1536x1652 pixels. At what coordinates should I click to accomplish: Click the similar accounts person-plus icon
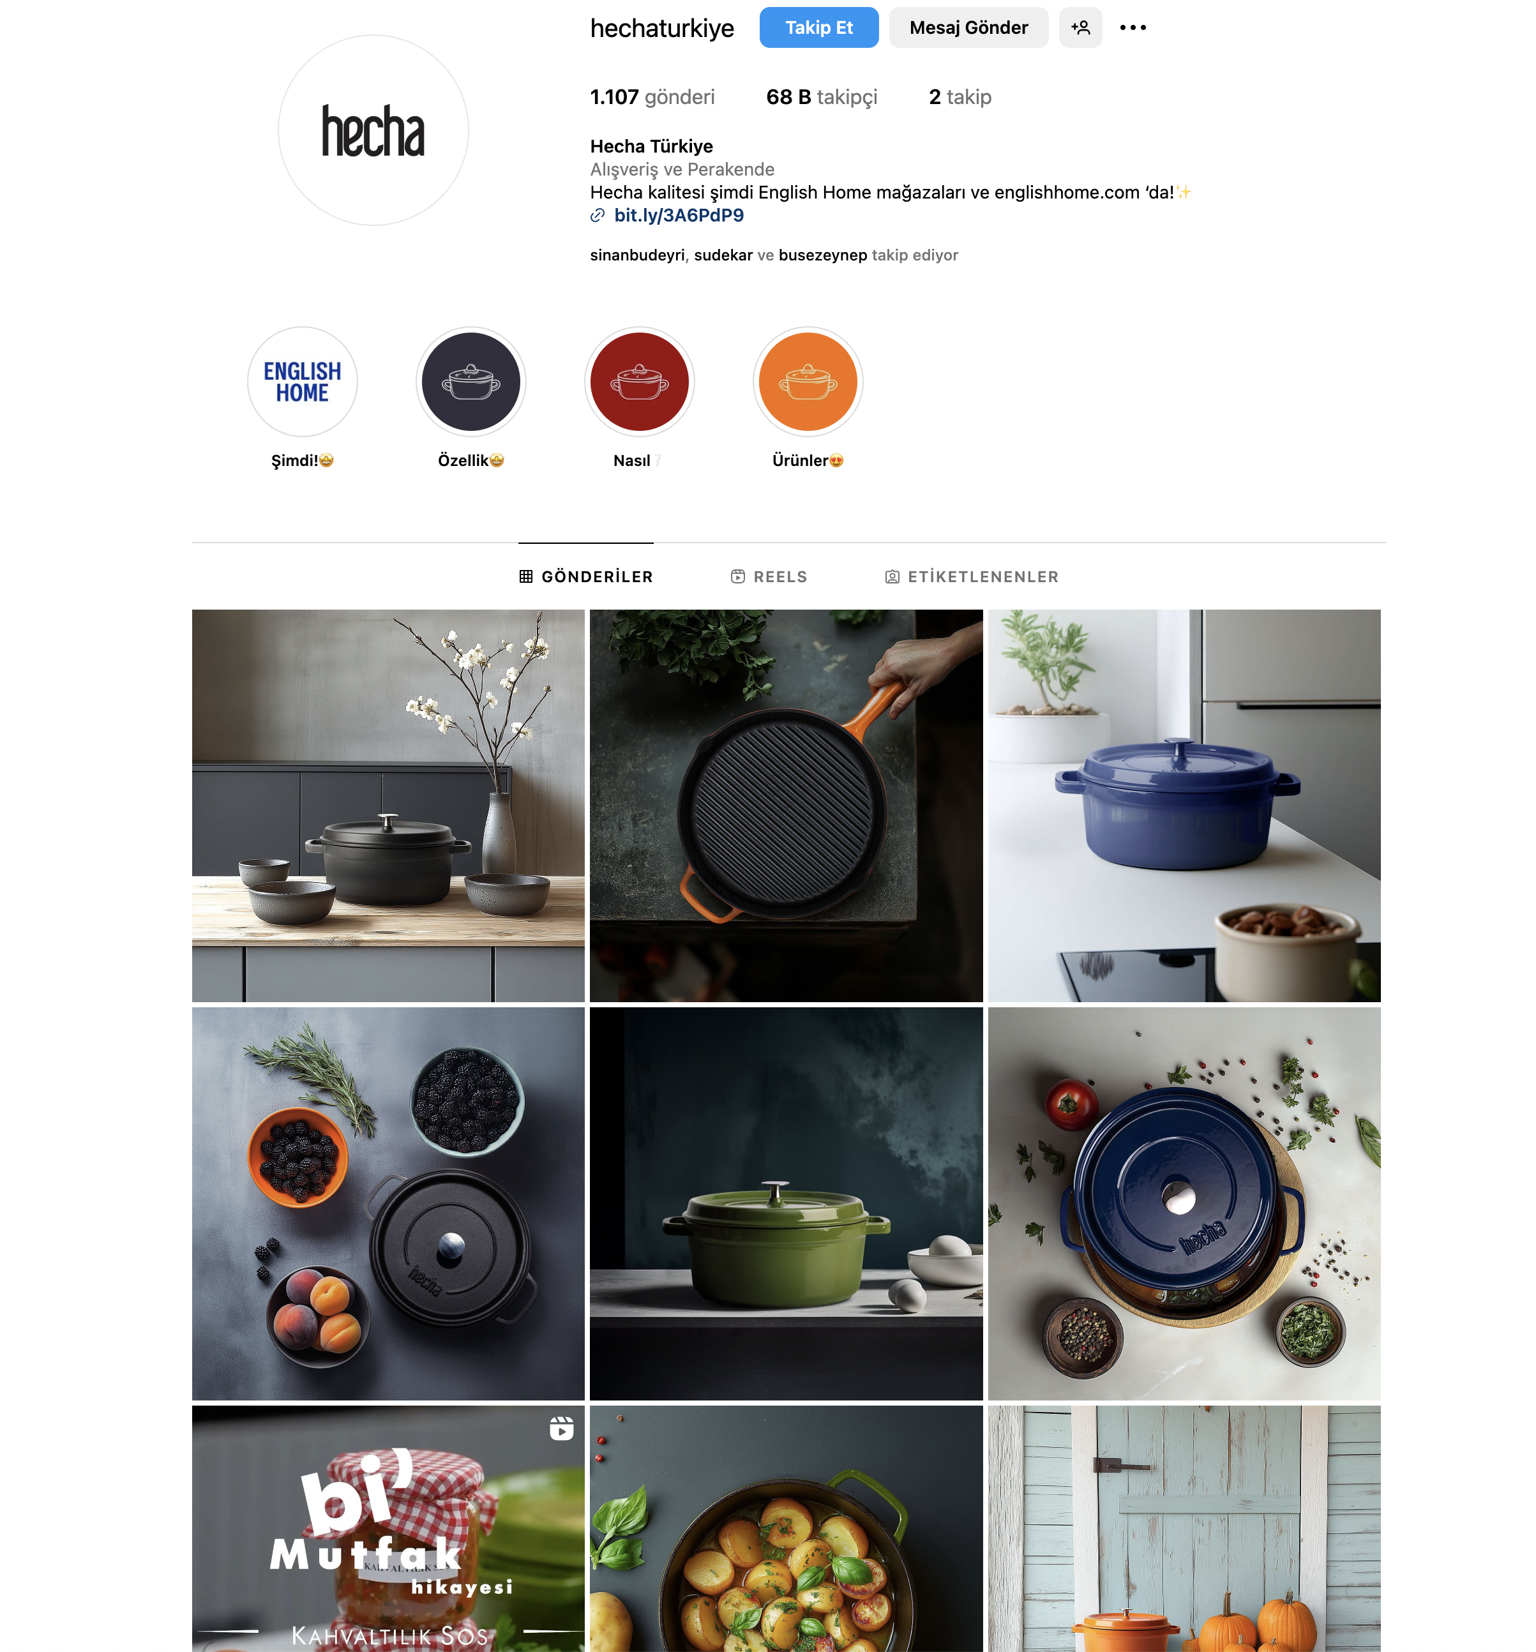coord(1081,27)
